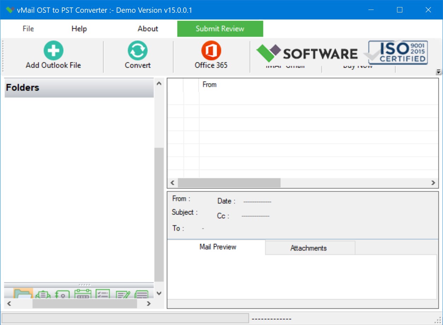Click the Notes view icon
443x325 pixels.
[x=141, y=295]
